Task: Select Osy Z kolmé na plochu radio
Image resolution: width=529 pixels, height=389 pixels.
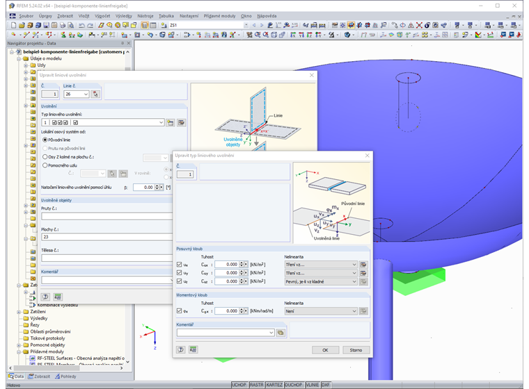Action: point(45,157)
